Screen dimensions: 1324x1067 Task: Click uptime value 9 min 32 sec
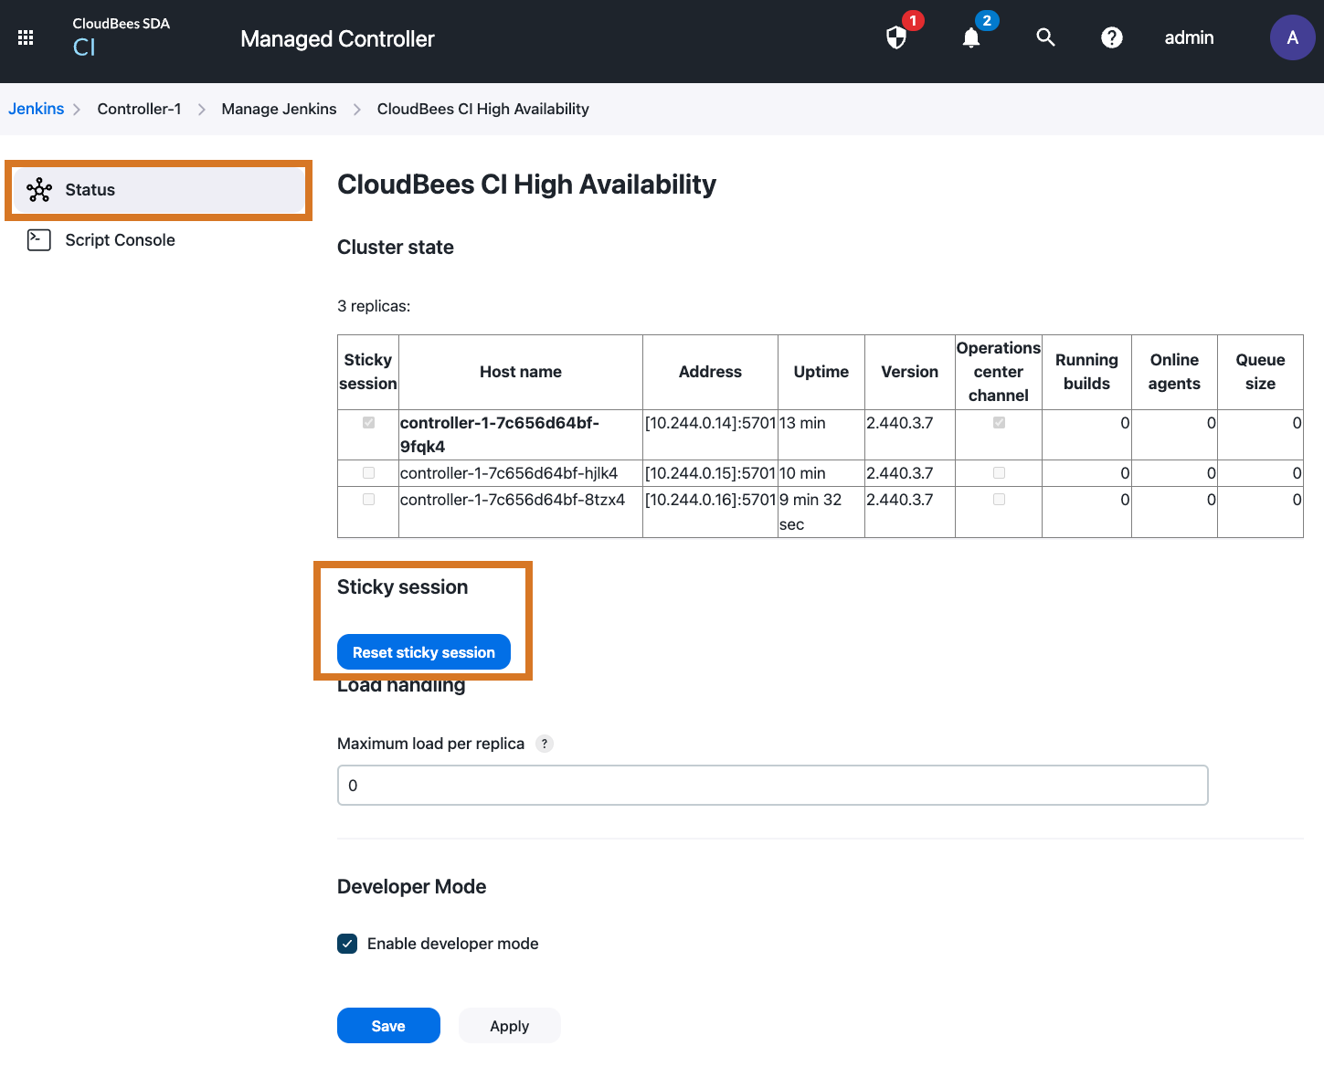click(x=810, y=512)
